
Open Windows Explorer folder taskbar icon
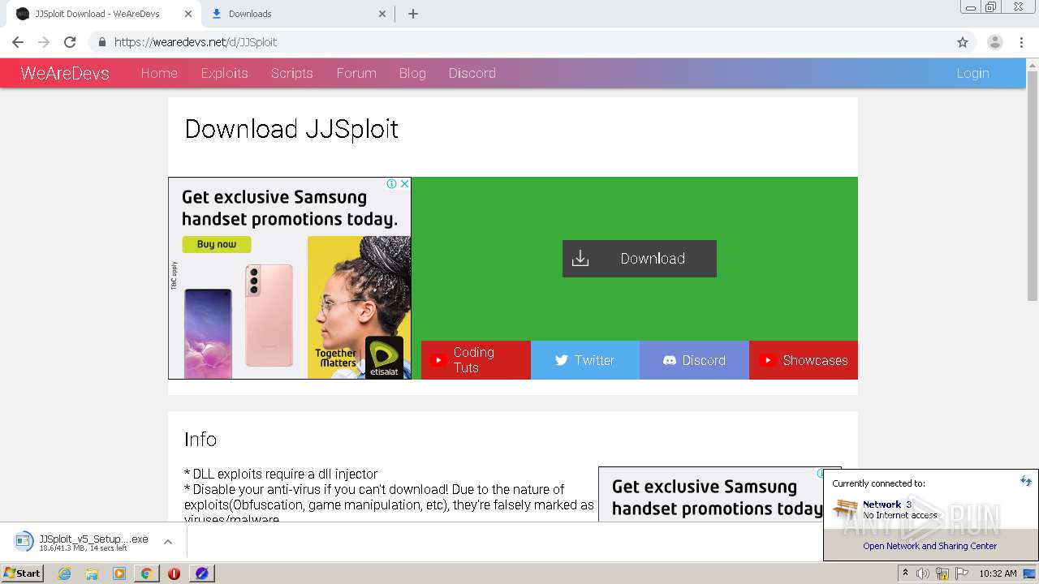point(92,573)
